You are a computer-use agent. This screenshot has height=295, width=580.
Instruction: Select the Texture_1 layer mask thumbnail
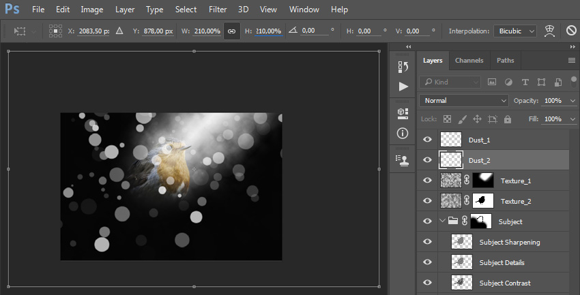coord(483,180)
